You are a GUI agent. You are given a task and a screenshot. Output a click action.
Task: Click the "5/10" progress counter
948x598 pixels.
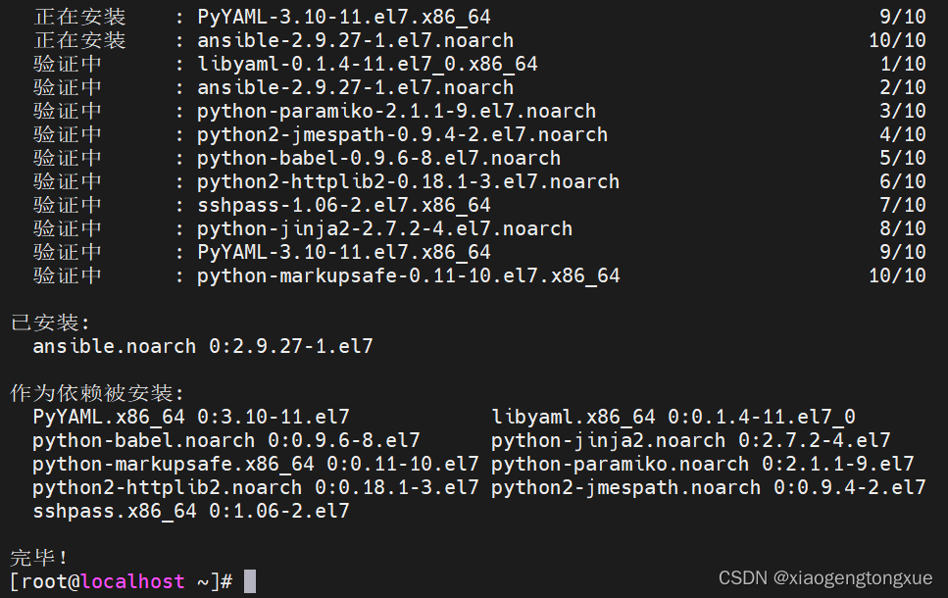click(x=903, y=158)
